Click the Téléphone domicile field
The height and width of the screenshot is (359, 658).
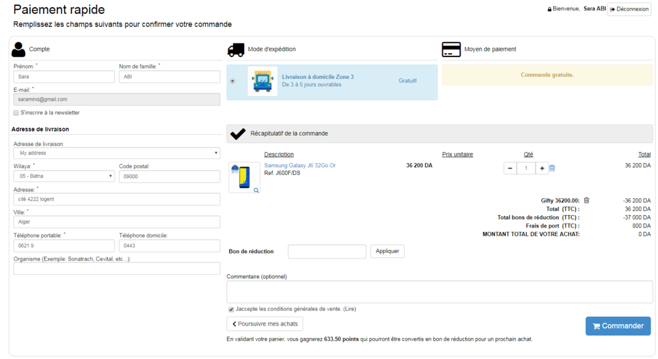[x=170, y=246]
